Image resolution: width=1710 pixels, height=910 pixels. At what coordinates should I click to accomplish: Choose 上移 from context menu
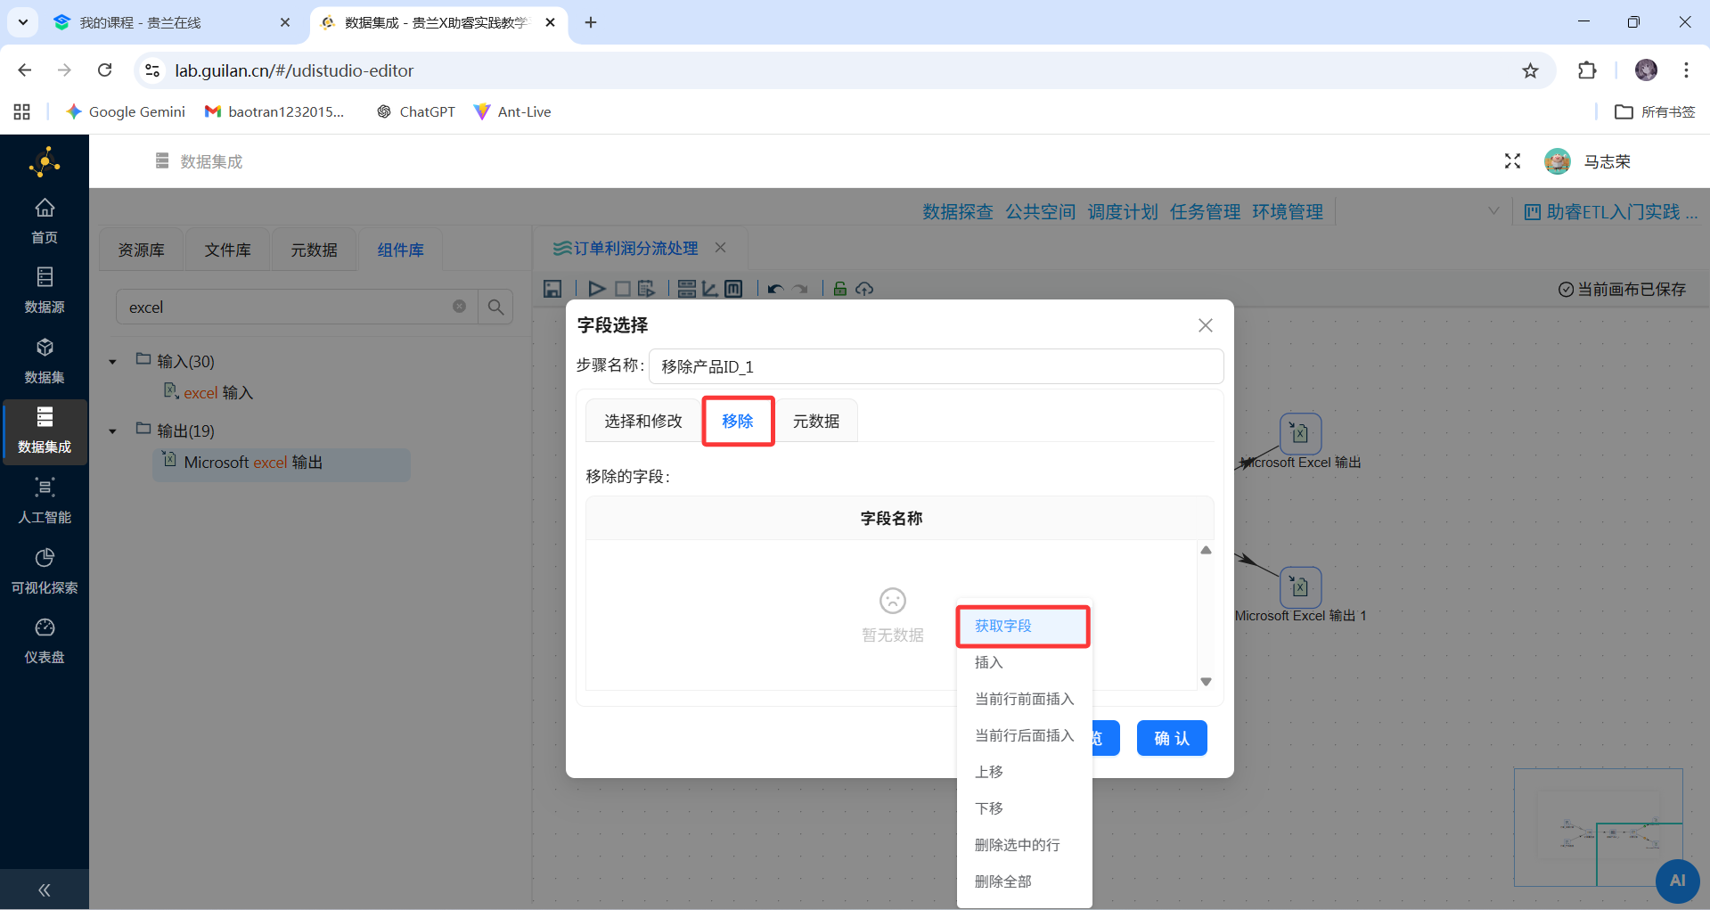tap(1024, 772)
